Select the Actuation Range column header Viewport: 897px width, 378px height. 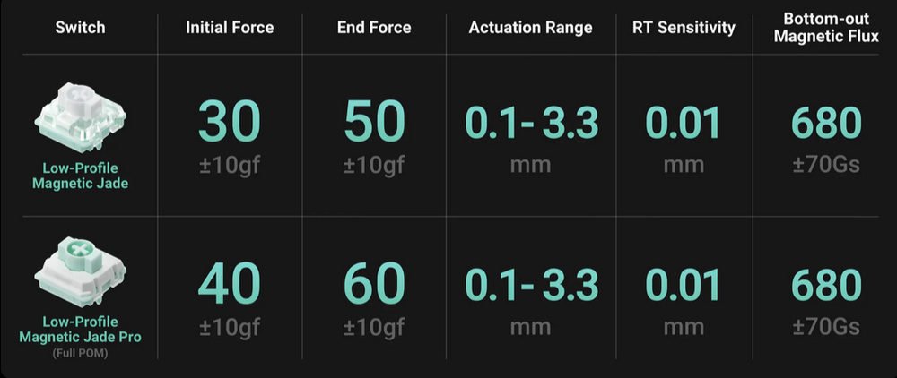tap(530, 28)
